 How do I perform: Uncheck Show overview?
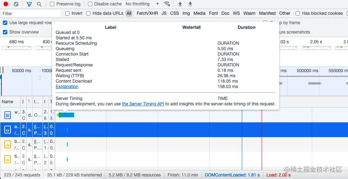click(x=5, y=32)
